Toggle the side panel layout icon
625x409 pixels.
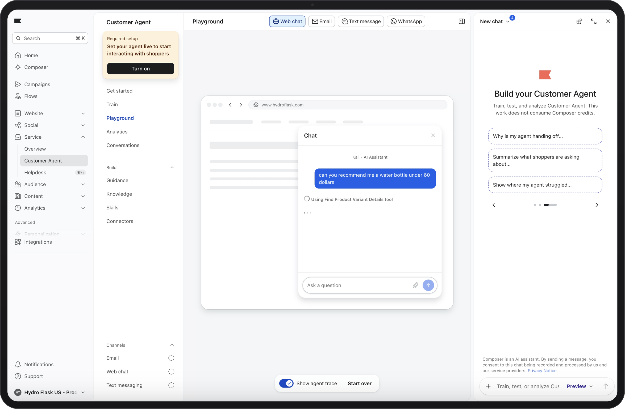[461, 22]
